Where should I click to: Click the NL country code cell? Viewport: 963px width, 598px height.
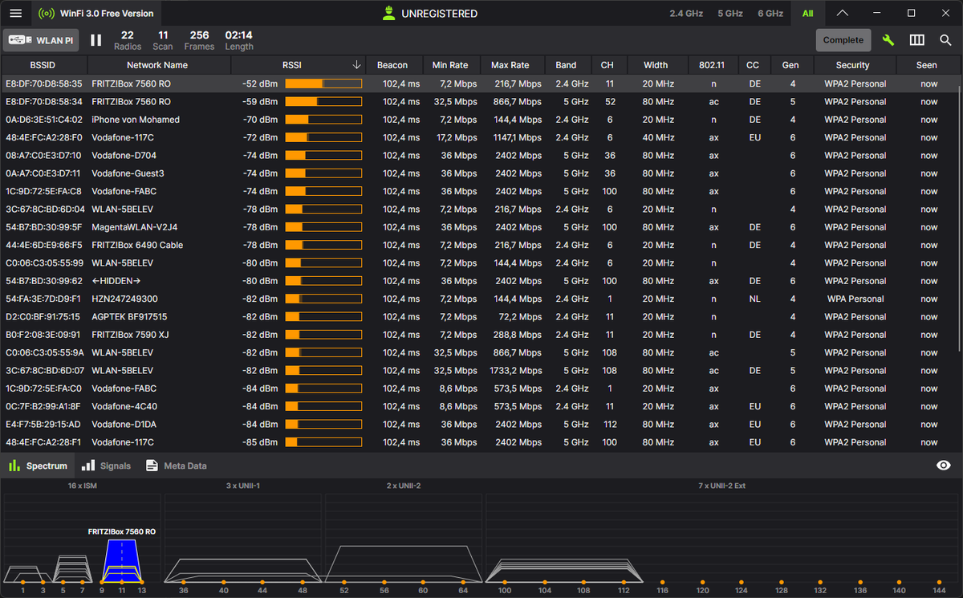[753, 299]
